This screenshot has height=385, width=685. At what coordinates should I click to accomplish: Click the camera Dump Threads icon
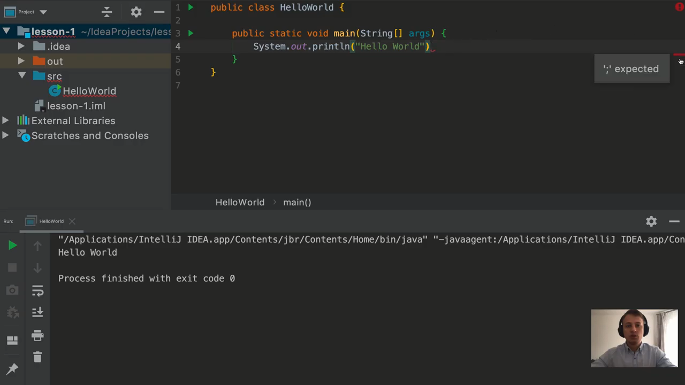point(12,290)
